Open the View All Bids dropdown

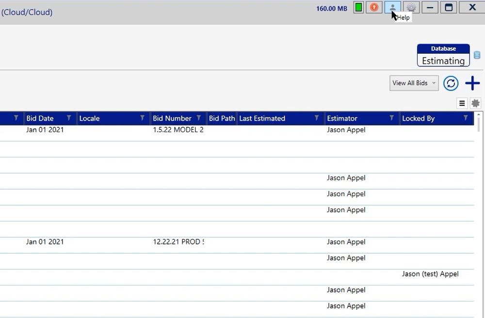[414, 83]
